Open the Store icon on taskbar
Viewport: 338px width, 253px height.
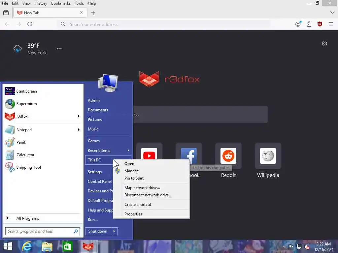tap(67, 246)
